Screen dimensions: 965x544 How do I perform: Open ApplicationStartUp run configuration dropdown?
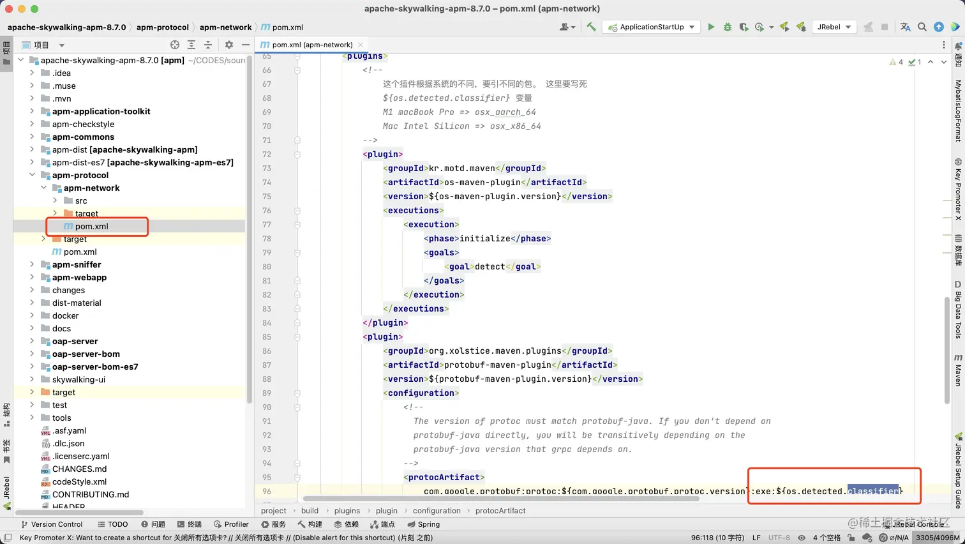[651, 27]
